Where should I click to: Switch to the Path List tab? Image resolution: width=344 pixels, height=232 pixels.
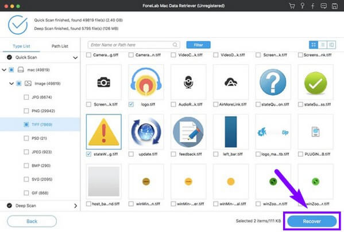(60, 46)
